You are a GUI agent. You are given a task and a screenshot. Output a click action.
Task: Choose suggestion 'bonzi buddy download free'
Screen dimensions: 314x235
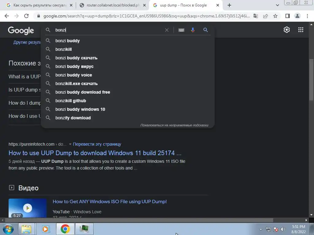[x=128, y=92]
